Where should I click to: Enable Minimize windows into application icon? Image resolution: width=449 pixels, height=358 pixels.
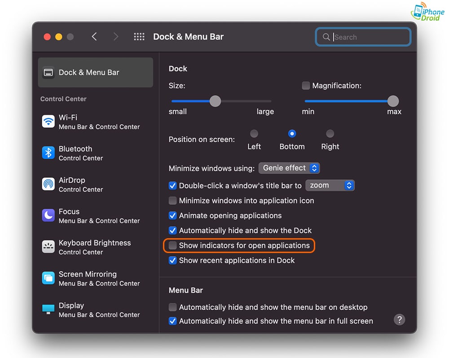(172, 201)
